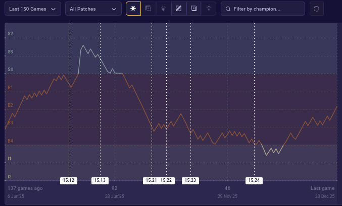Reset filters with the circular arrow button
Viewport: 342px width, 206px height.
[316, 9]
